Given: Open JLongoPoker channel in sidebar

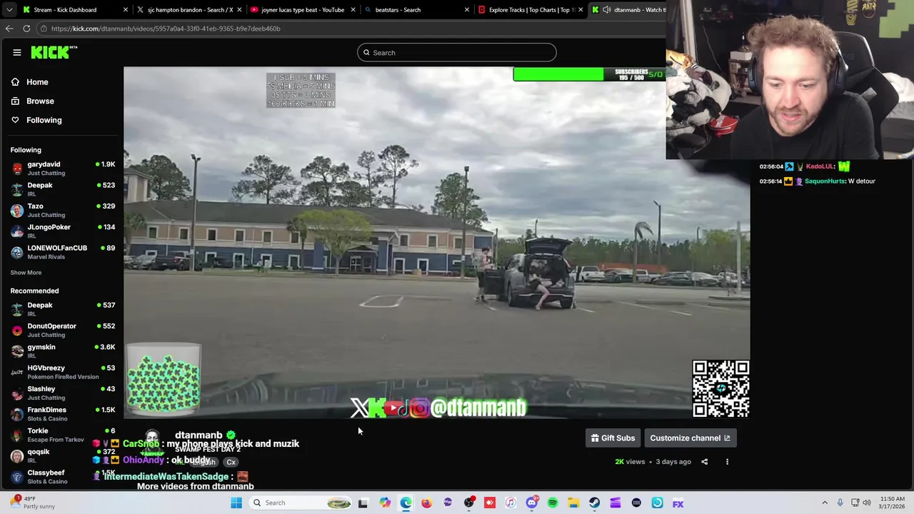Looking at the screenshot, I should [x=63, y=231].
